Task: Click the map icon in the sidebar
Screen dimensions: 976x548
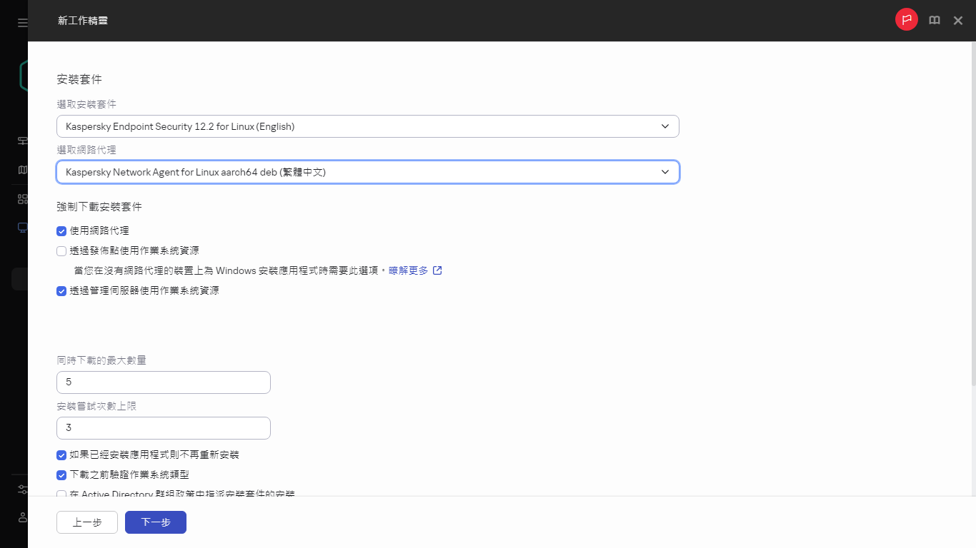Action: 22,170
